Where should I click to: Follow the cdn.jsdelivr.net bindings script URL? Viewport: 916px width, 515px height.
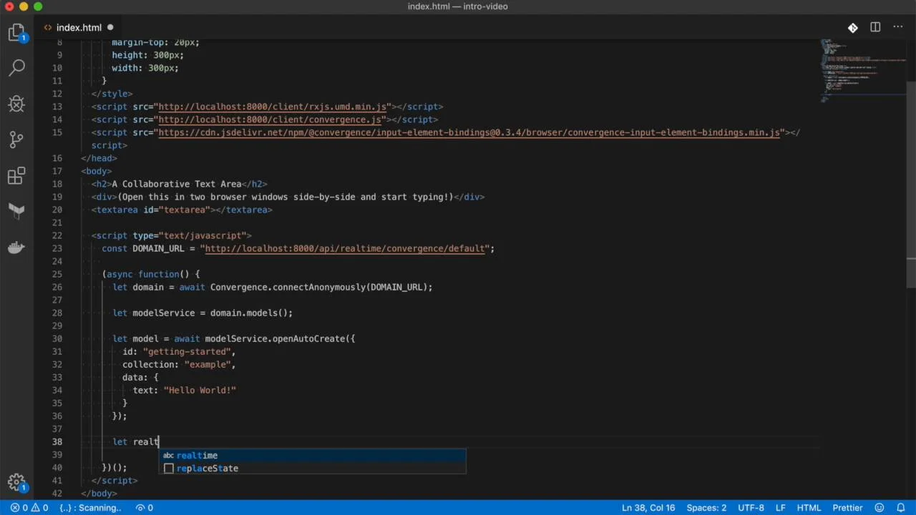tap(469, 132)
